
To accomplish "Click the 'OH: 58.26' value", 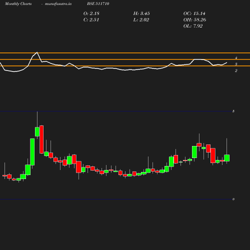I will tap(194, 19).
